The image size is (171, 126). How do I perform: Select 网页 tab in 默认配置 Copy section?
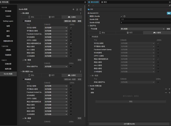pos(51,75)
